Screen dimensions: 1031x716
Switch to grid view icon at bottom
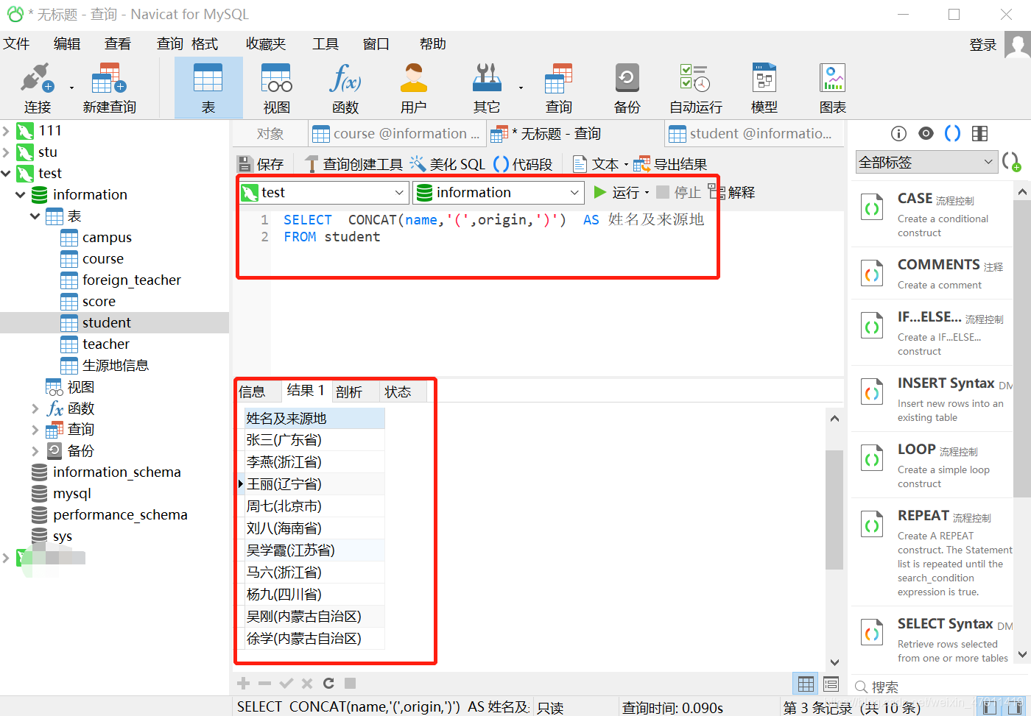pos(806,684)
